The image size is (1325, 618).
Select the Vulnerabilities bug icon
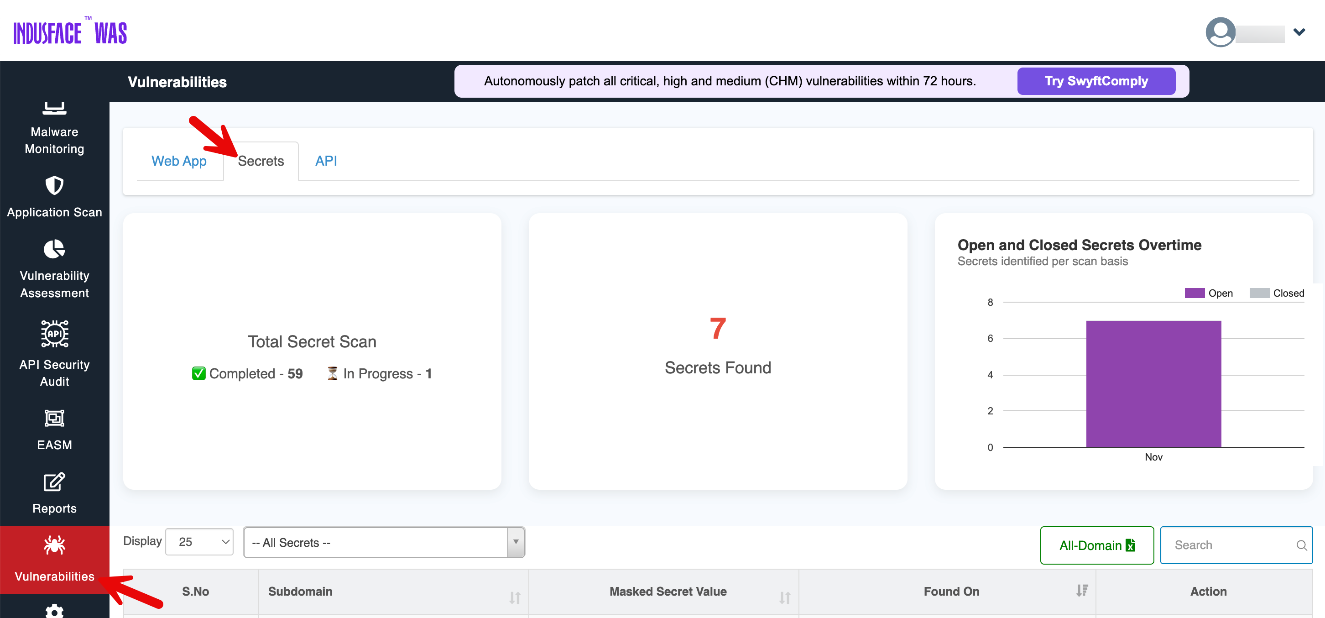pos(54,545)
